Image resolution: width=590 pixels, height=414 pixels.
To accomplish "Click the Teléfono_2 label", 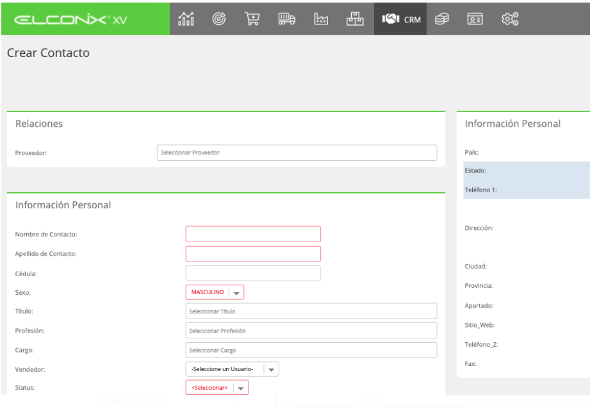I will (x=481, y=344).
